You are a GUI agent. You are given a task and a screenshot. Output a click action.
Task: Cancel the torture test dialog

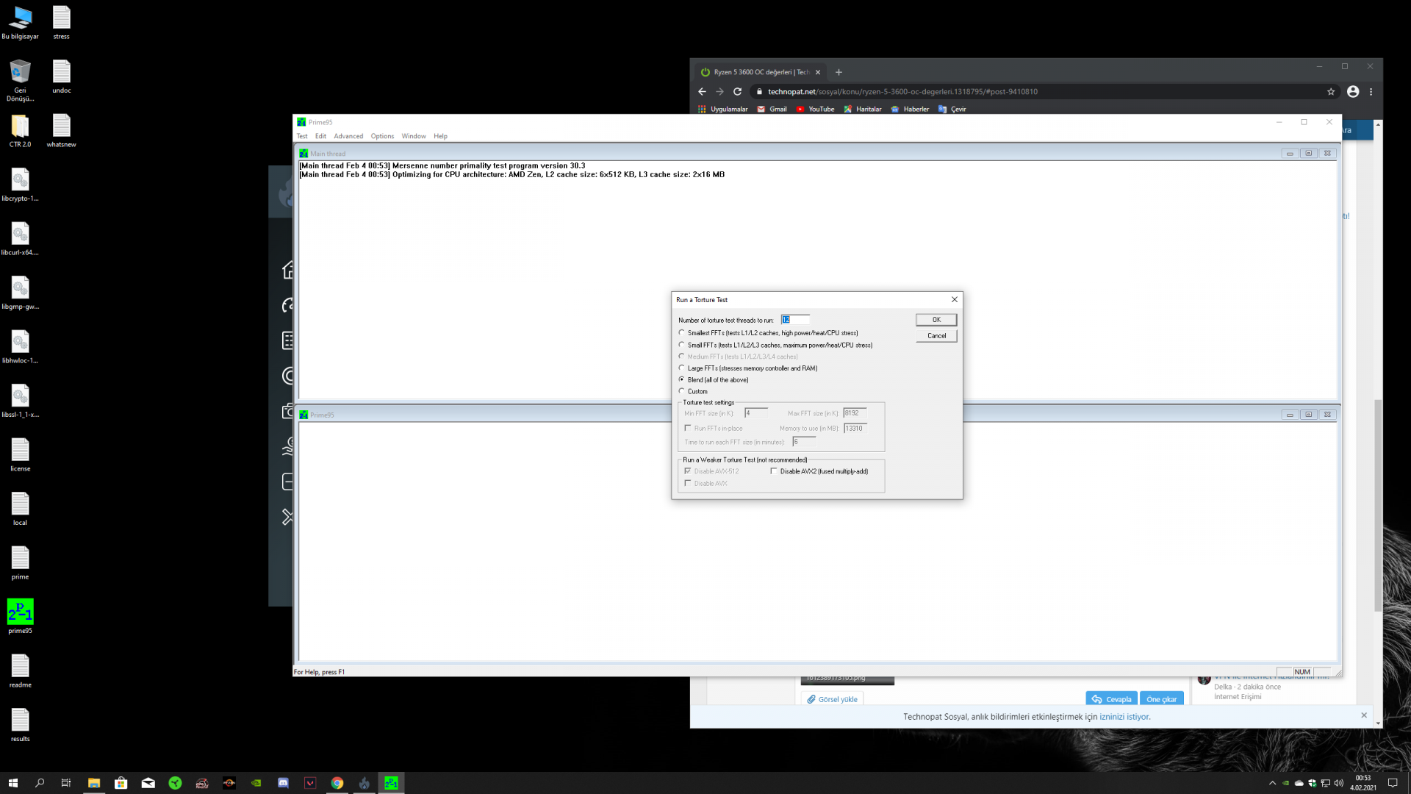coord(936,336)
